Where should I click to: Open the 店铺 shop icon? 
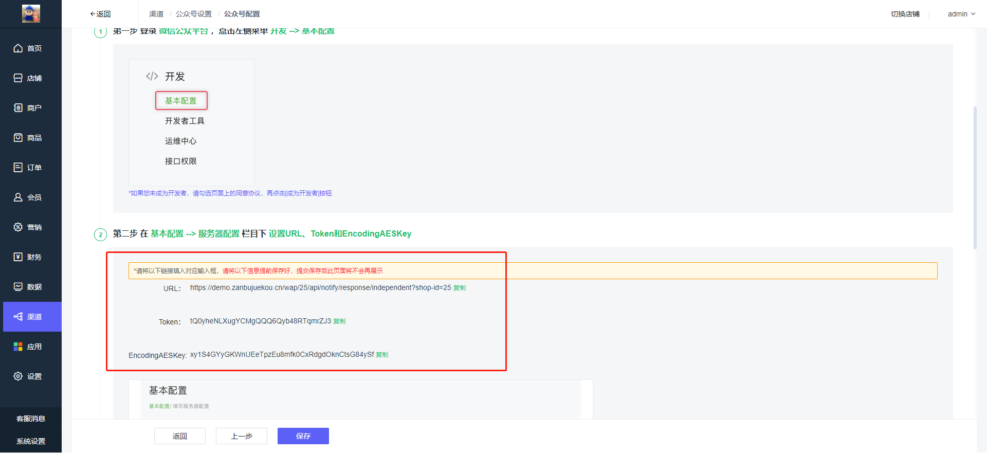(x=18, y=78)
